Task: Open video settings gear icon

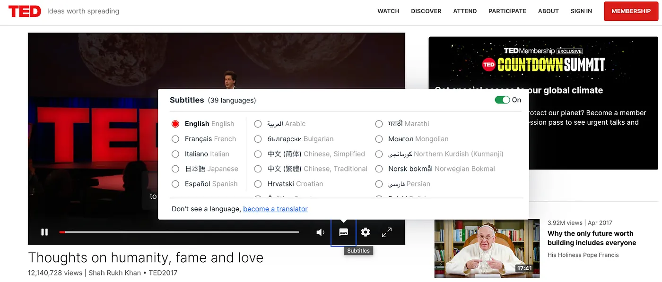Action: 366,232
